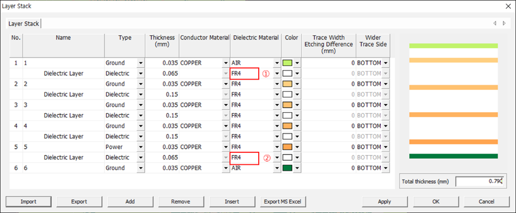This screenshot has height=213, width=516.
Task: Close the Layer Stack dialog window
Action: coord(508,6)
